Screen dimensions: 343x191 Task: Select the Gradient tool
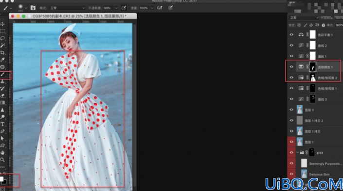(2, 103)
